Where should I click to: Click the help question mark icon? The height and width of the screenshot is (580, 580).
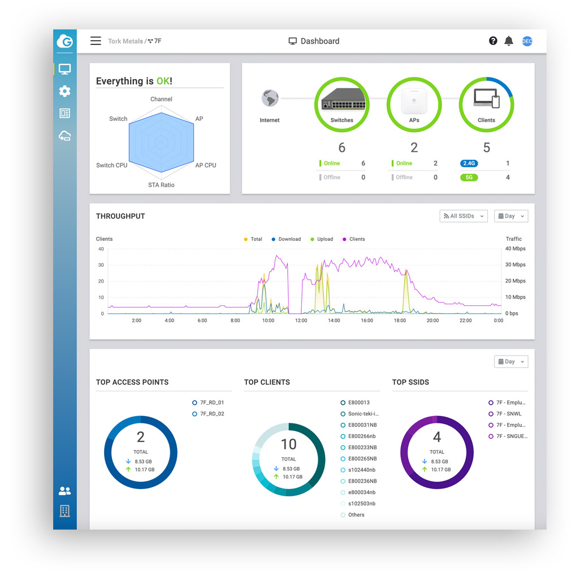(493, 41)
